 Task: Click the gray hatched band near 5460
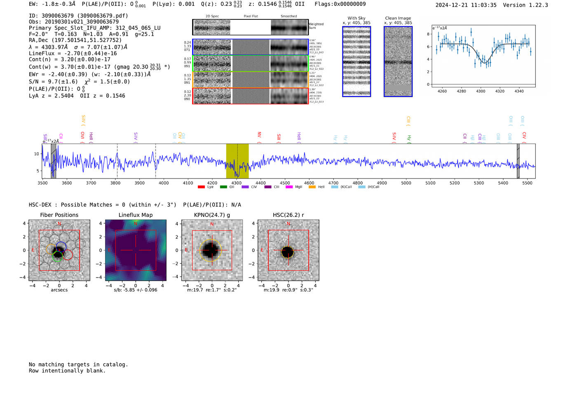pyautogui.click(x=518, y=161)
